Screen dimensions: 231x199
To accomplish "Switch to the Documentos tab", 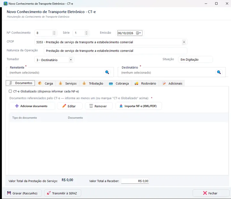I will (20, 83).
